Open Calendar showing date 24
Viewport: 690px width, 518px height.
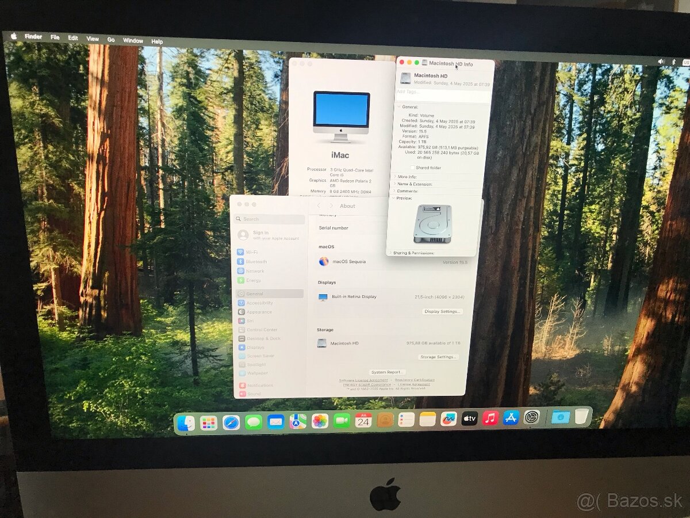pos(363,420)
